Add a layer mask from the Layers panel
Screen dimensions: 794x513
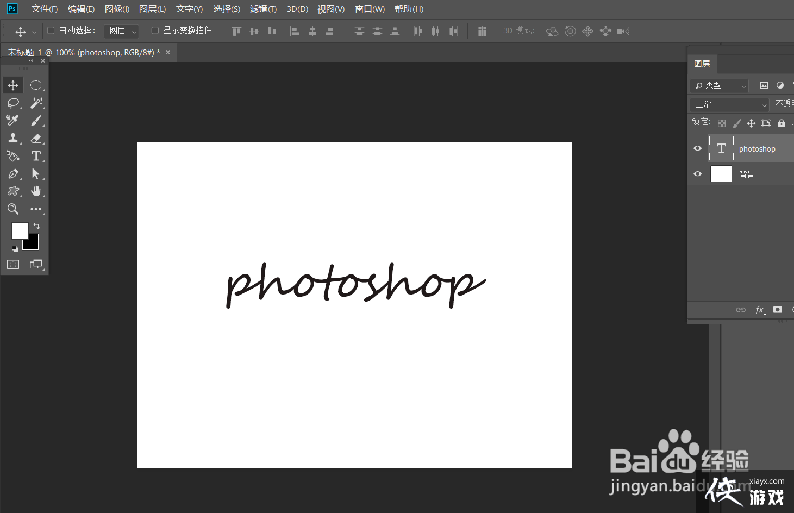[x=777, y=310]
